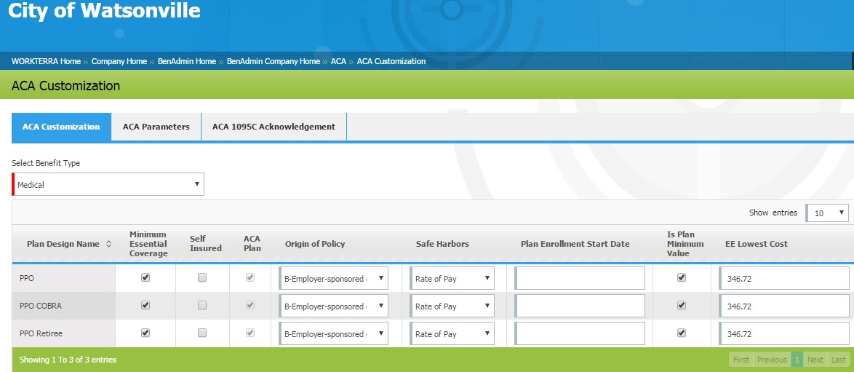Uncheck Is Plan Minimum Value for PPO
The width and height of the screenshot is (854, 372).
[682, 277]
